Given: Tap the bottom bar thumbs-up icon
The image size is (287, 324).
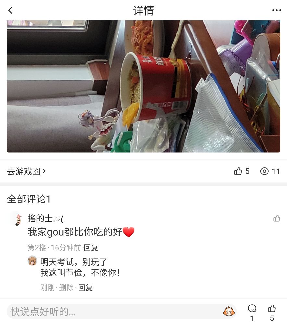Looking at the screenshot, I should coord(272,308).
